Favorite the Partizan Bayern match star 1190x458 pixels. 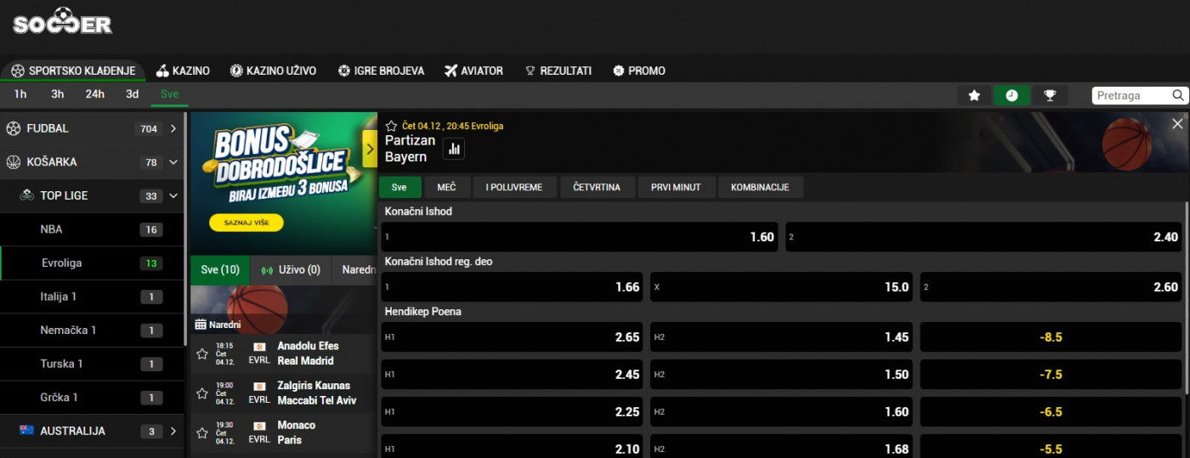tap(391, 126)
